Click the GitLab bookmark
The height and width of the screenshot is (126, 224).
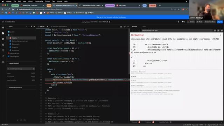tap(50, 13)
